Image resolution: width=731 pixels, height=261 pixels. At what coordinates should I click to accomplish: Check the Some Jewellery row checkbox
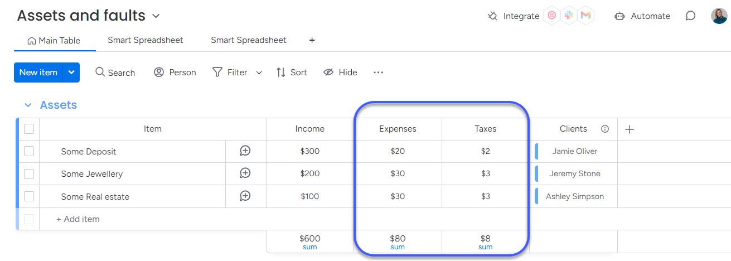coord(29,174)
